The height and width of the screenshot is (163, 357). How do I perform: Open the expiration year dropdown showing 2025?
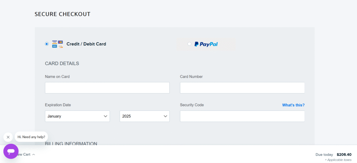pyautogui.click(x=144, y=116)
